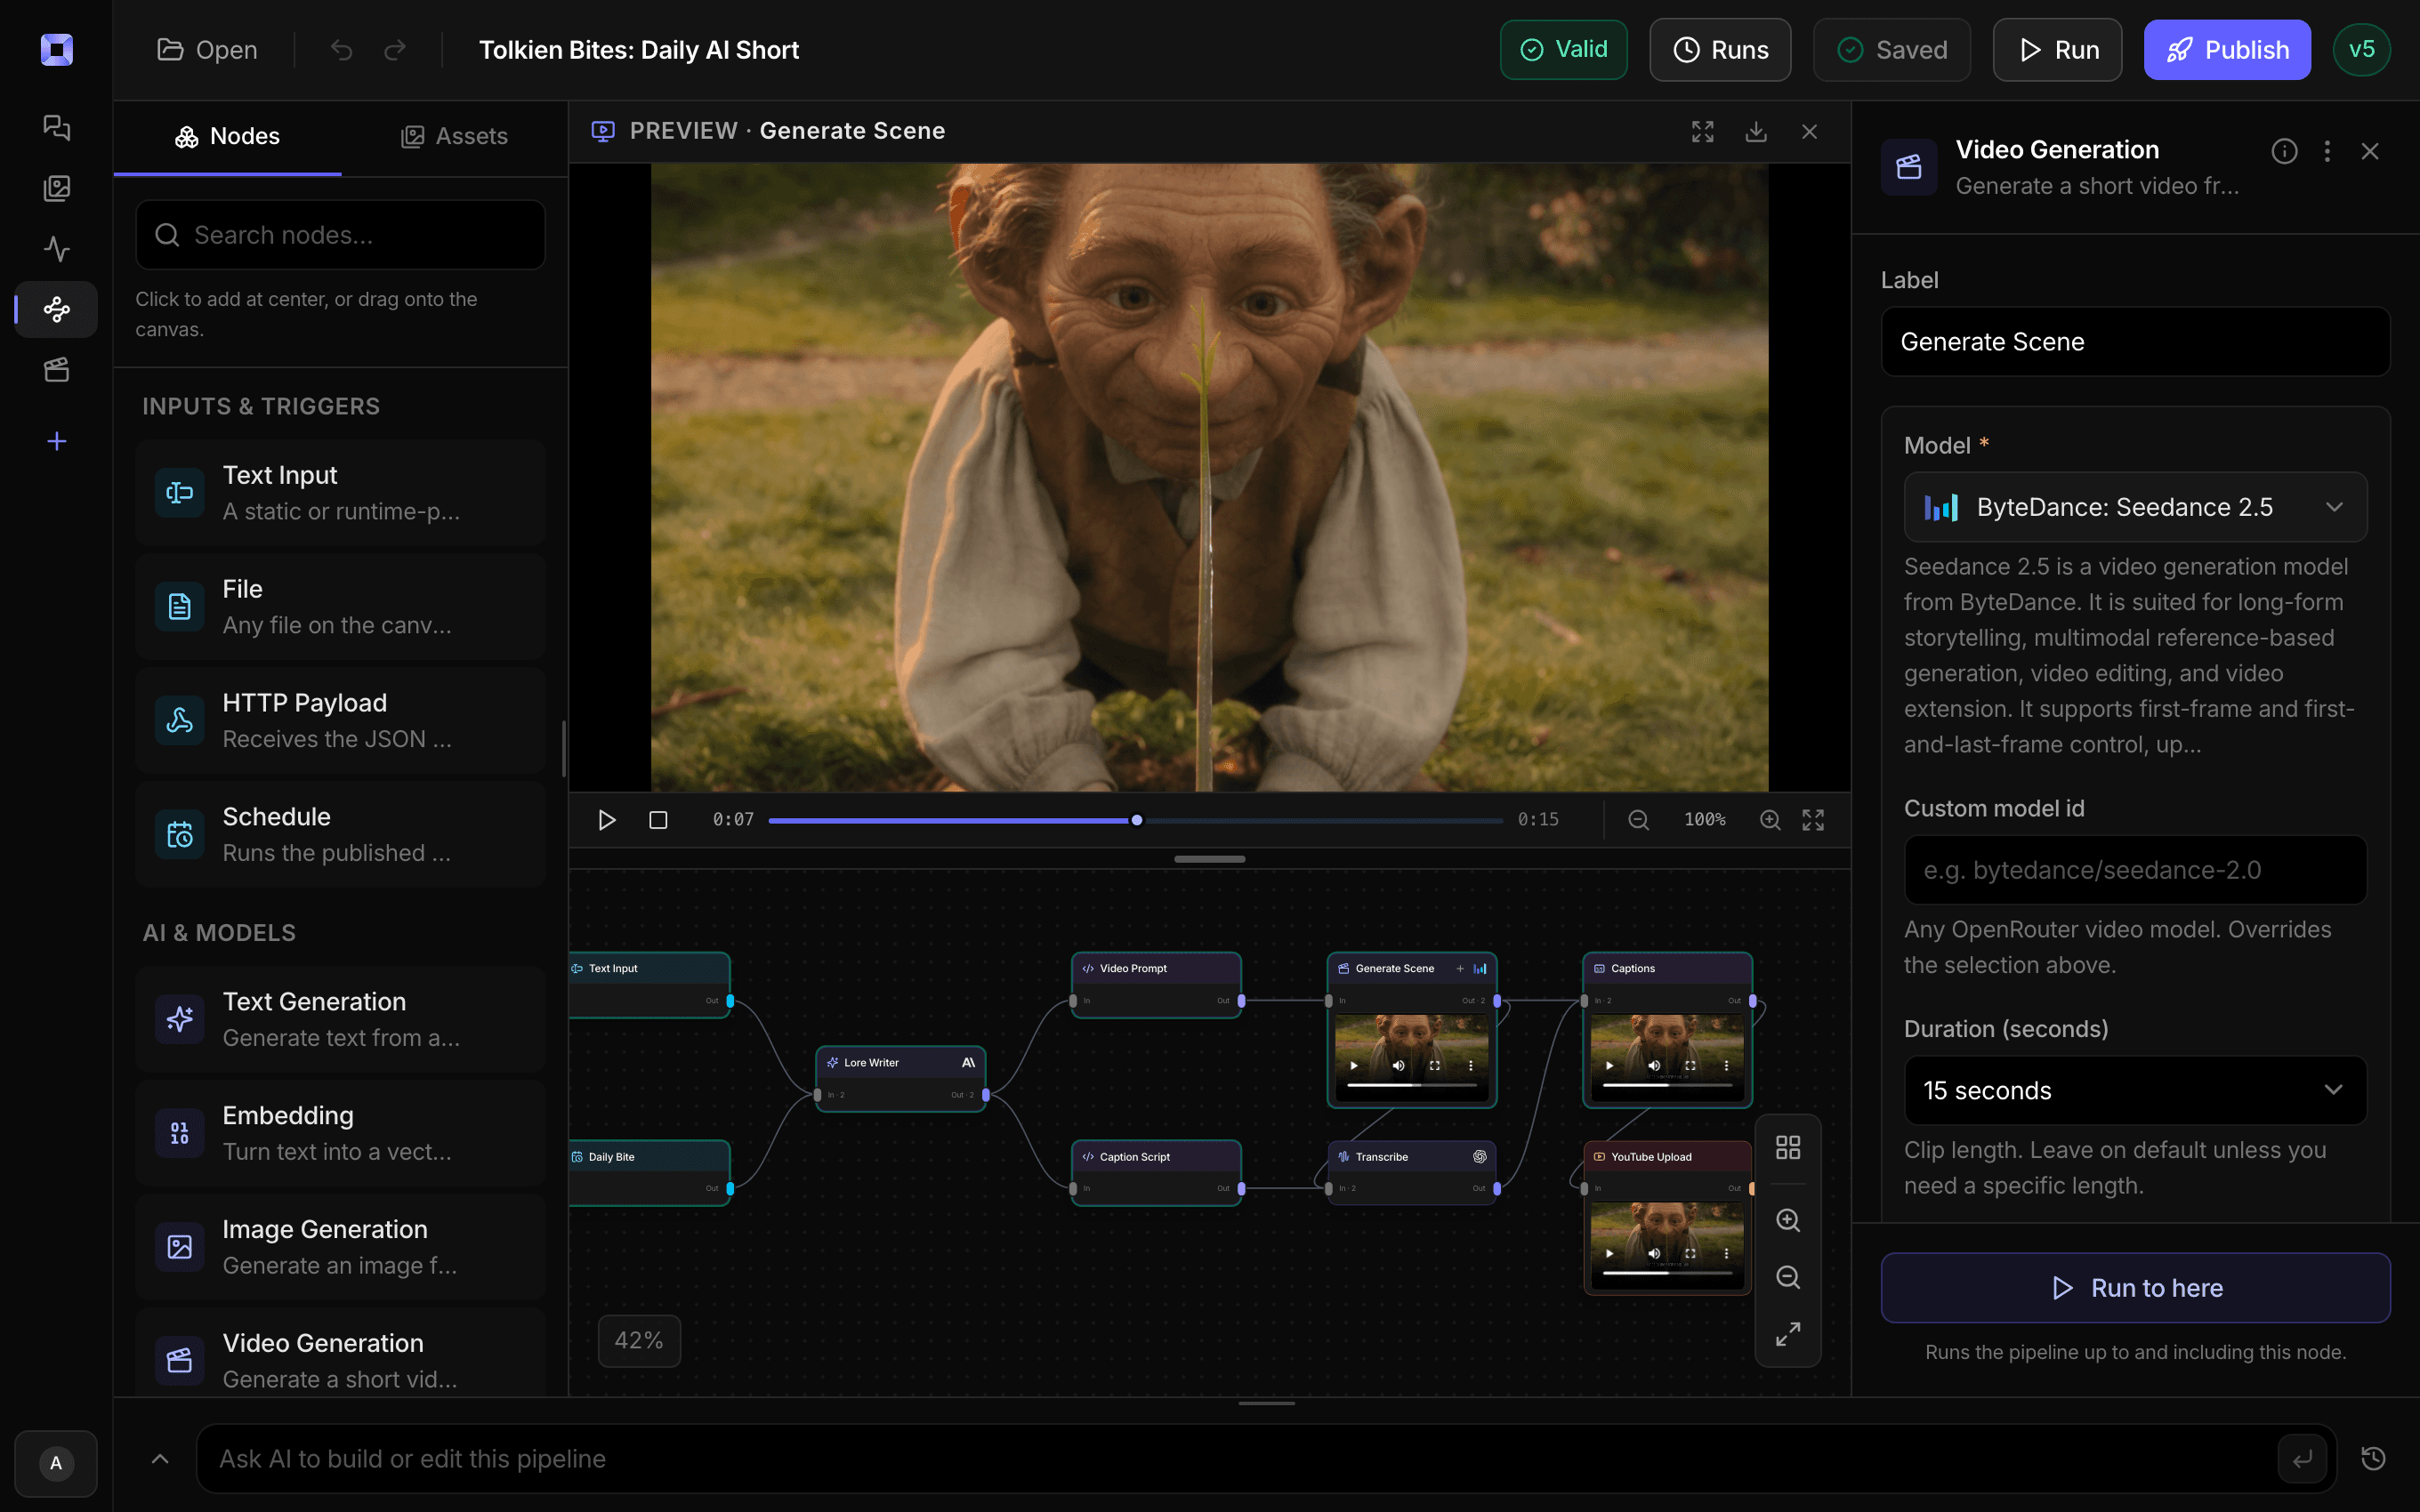Zoom out on the pipeline canvas
This screenshot has height=1512, width=2420.
coord(1788,1277)
